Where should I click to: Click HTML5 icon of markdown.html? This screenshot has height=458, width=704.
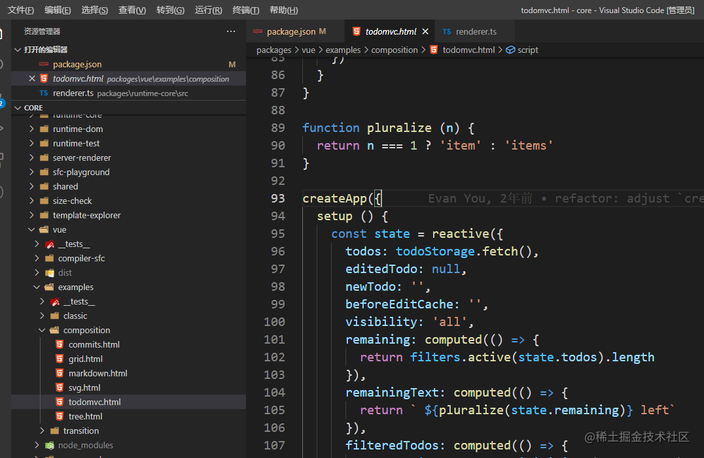[60, 373]
